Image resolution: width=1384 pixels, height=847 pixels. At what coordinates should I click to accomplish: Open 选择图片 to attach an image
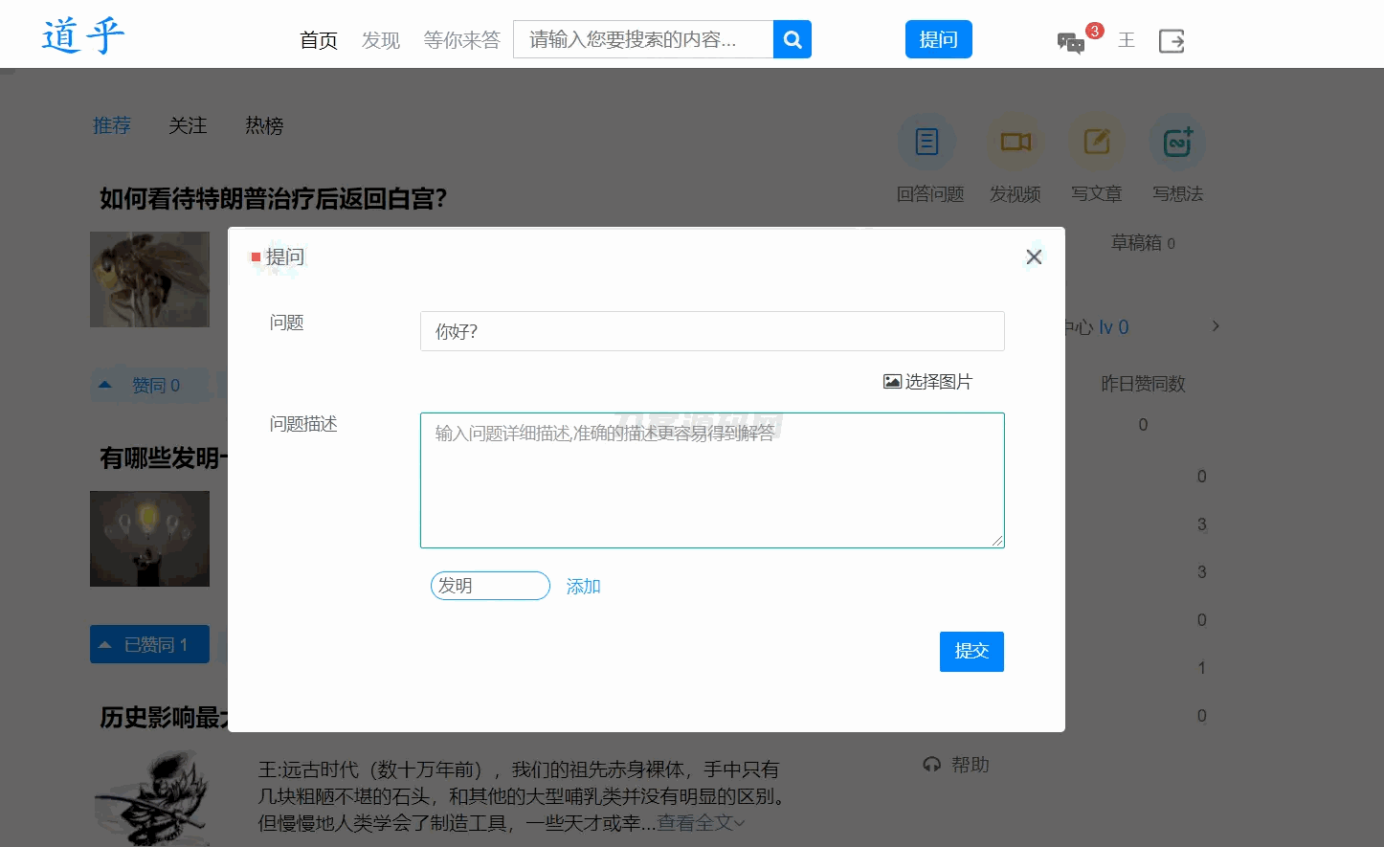tap(926, 381)
